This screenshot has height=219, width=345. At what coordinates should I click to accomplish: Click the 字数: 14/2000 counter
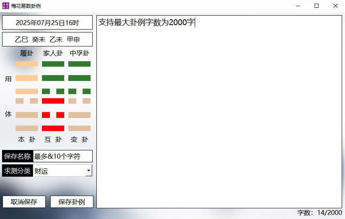pos(319,212)
